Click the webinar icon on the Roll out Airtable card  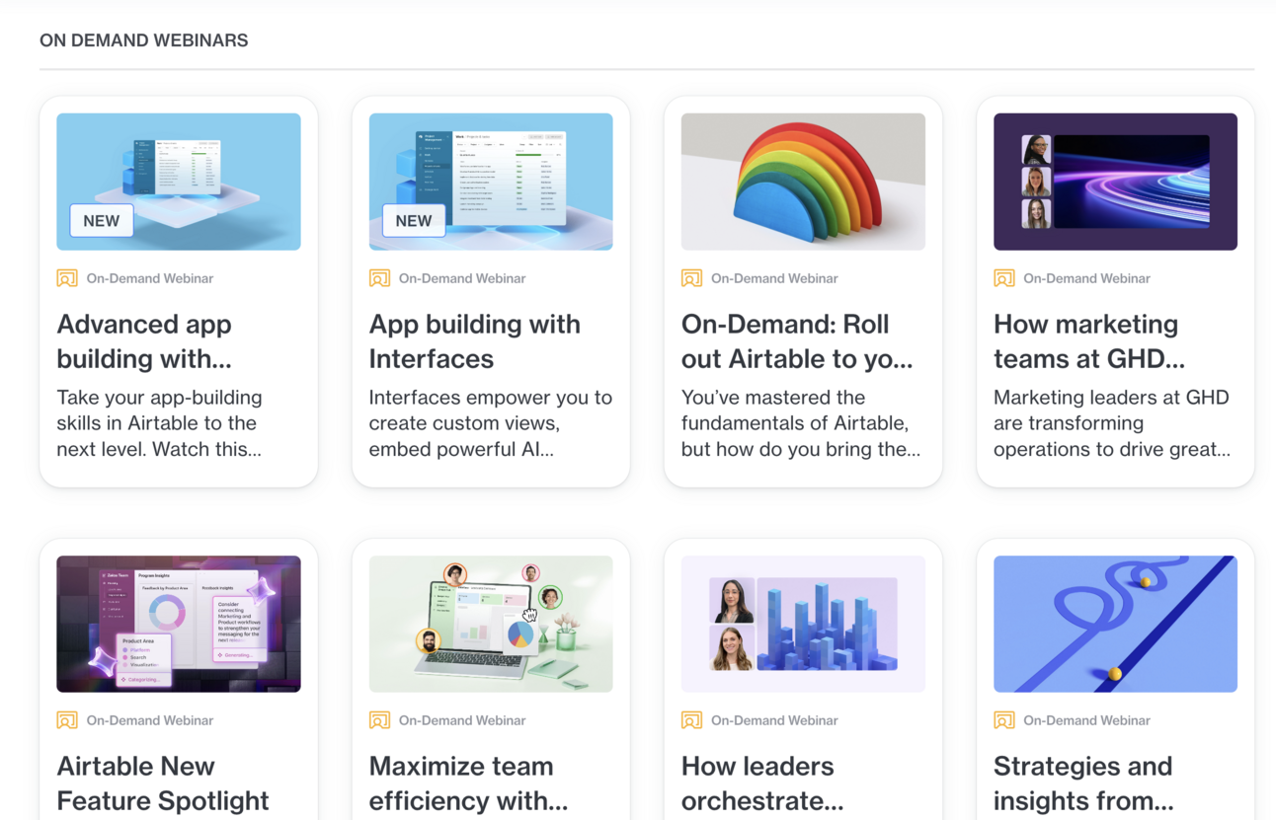[691, 278]
